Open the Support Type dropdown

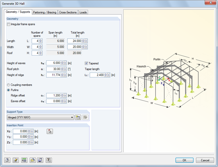[x=40, y=117]
